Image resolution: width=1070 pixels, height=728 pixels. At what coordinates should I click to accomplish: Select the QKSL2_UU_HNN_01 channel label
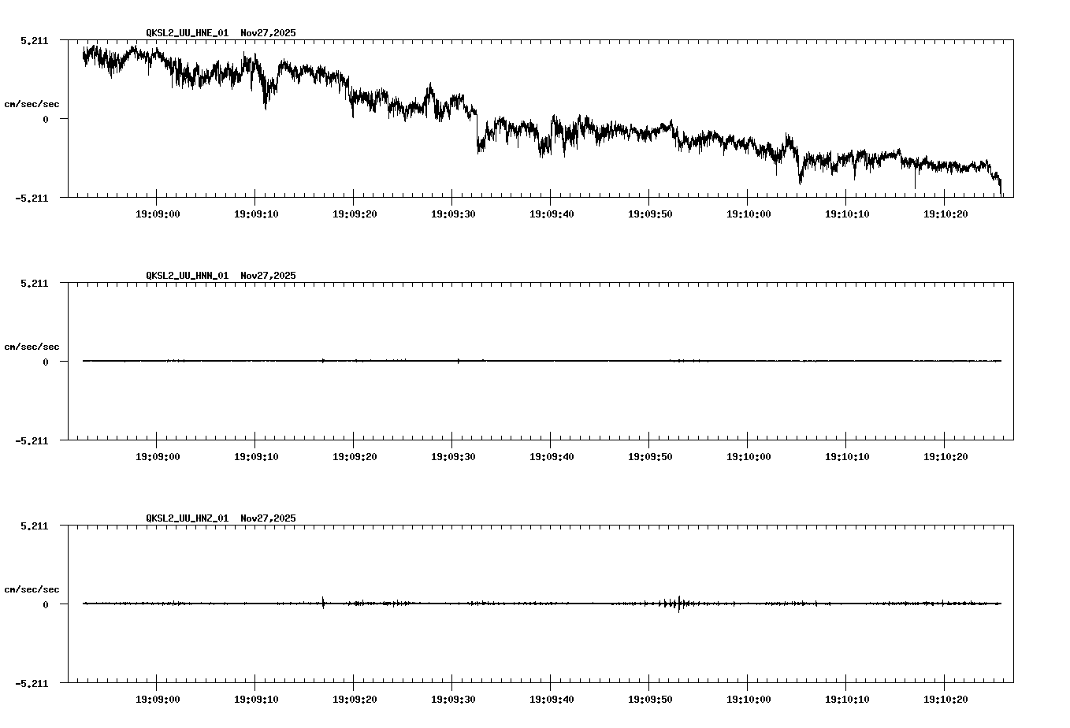click(x=186, y=276)
